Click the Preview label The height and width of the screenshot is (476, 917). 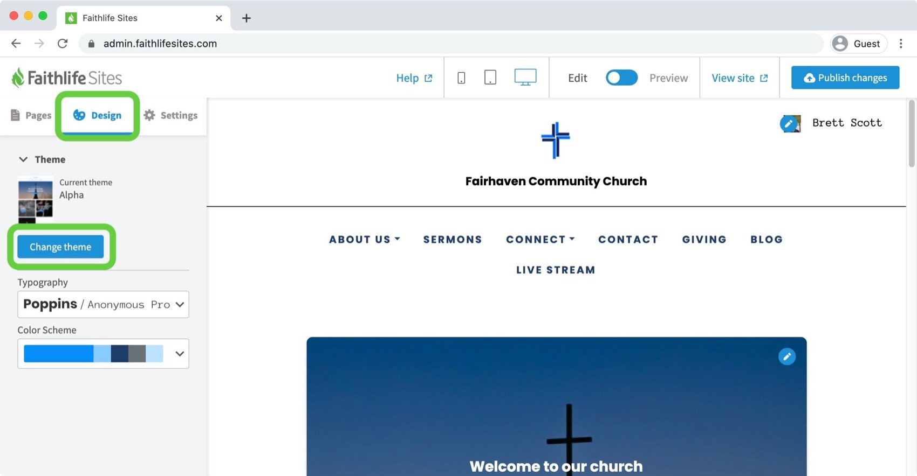(x=668, y=78)
